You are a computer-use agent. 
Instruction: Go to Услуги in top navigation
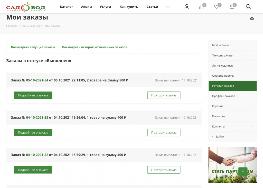coord(105,7)
